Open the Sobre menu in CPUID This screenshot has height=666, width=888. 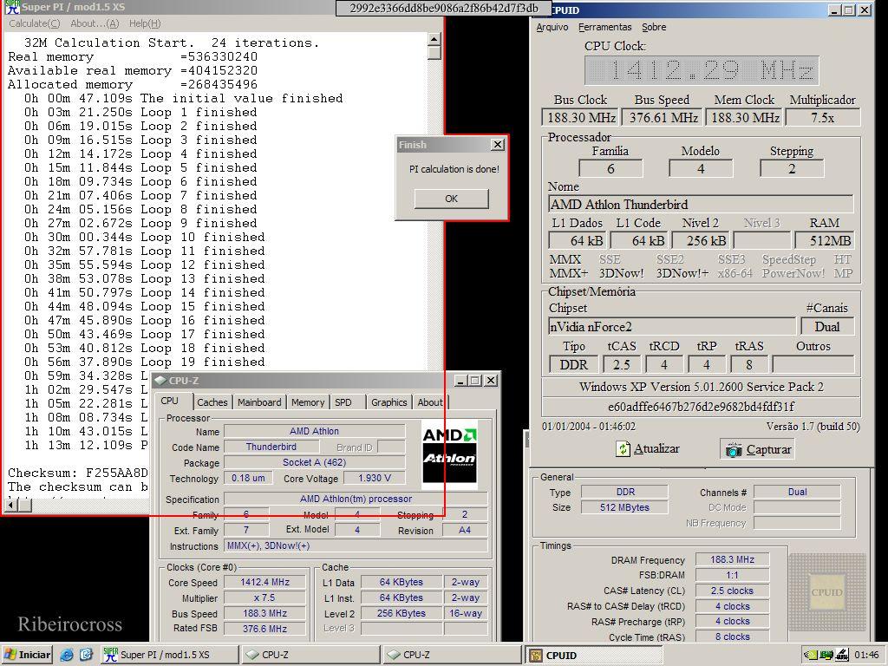tap(654, 27)
